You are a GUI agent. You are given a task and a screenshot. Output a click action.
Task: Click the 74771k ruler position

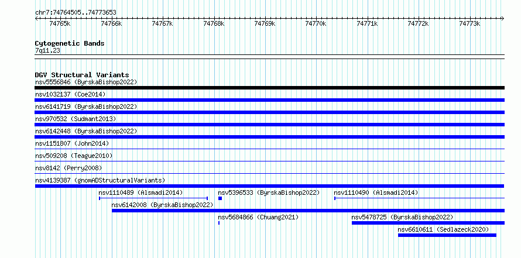click(x=368, y=23)
